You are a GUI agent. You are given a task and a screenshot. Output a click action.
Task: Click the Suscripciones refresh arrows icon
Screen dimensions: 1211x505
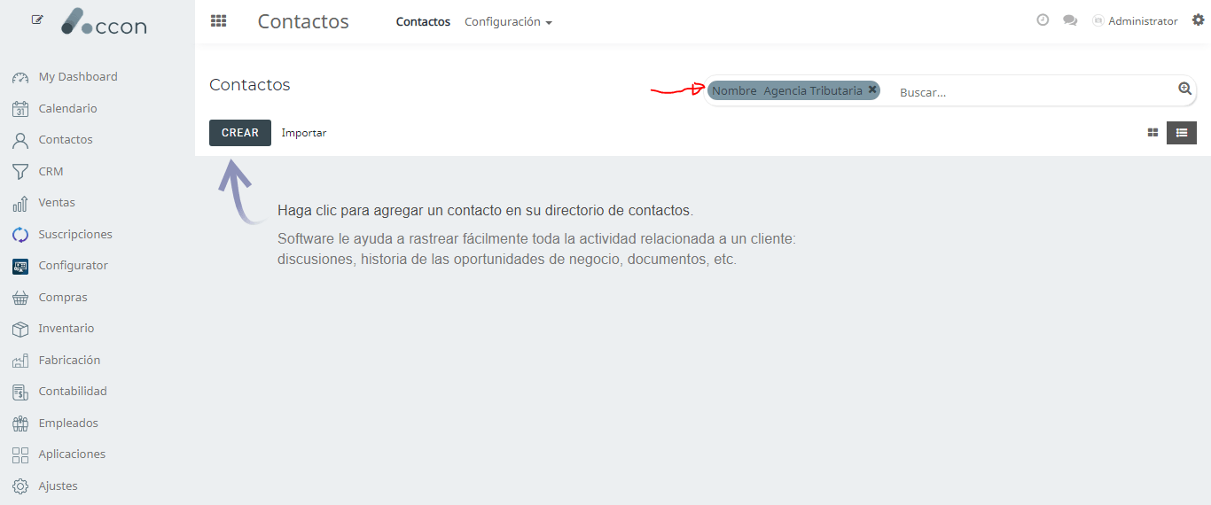pyautogui.click(x=20, y=235)
